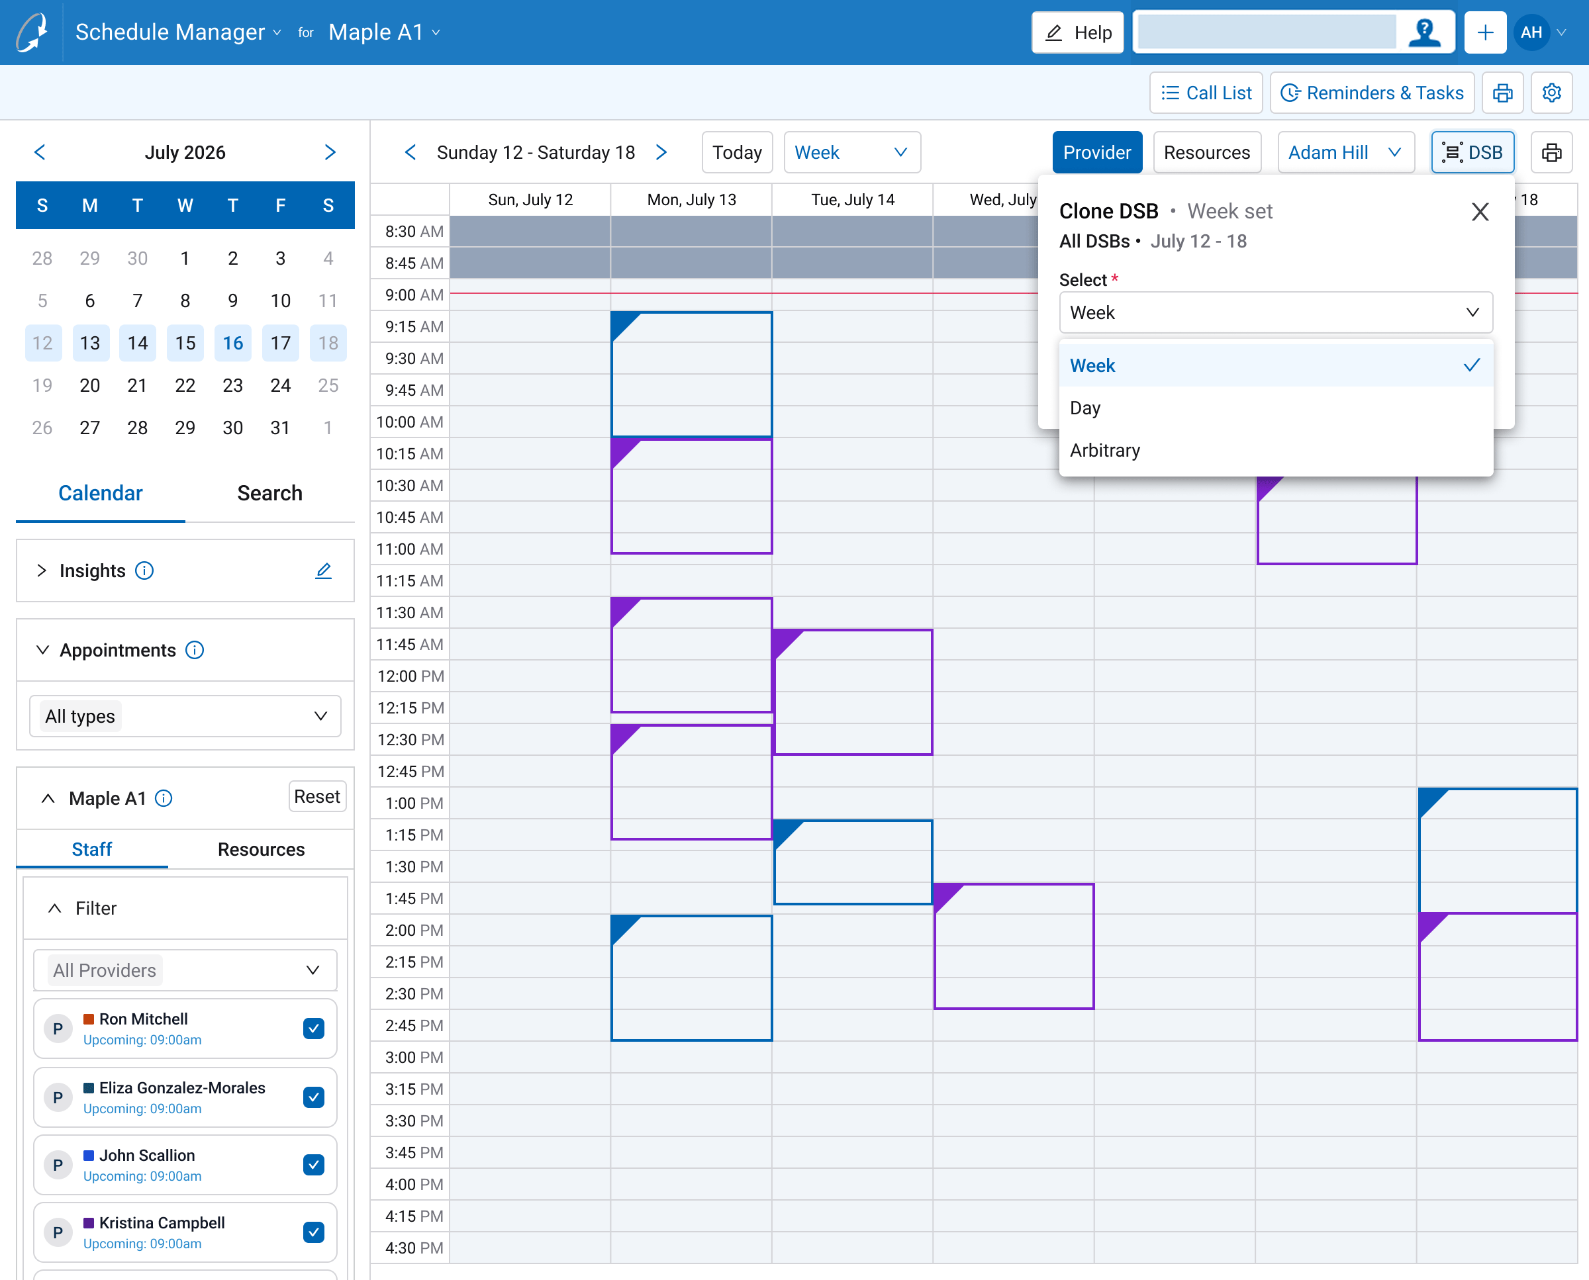
Task: Open All Providers filter dropdown
Action: tap(185, 970)
